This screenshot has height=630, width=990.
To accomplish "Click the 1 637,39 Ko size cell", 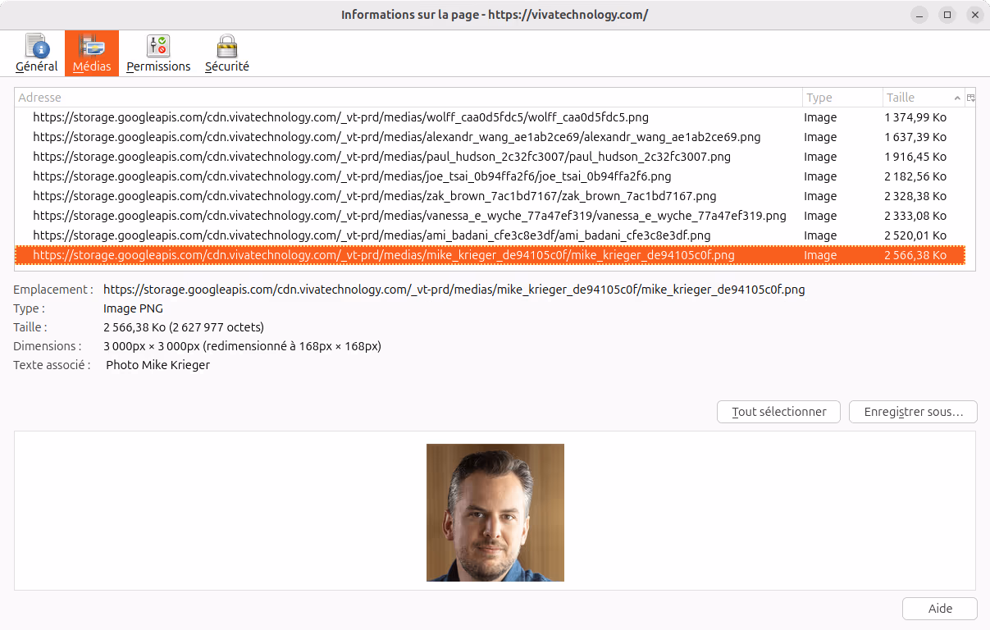I will tap(915, 137).
